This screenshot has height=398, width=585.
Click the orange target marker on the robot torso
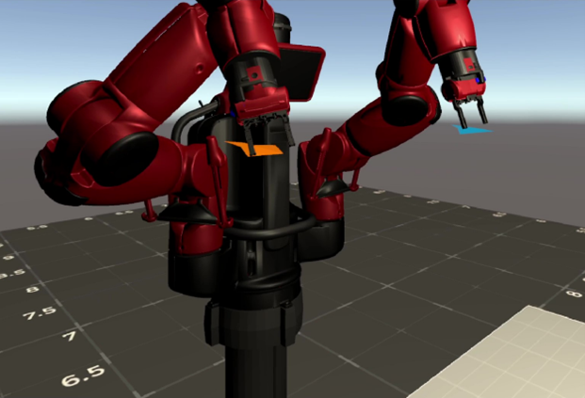click(256, 149)
